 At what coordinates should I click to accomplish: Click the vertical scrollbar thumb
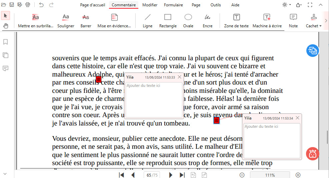coord(327,137)
